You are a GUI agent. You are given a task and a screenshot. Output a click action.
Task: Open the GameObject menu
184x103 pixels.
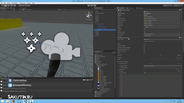click(15, 3)
